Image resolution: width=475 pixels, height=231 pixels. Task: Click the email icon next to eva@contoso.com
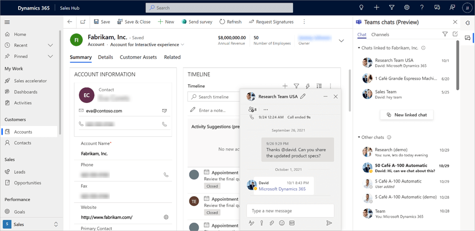tap(165, 111)
